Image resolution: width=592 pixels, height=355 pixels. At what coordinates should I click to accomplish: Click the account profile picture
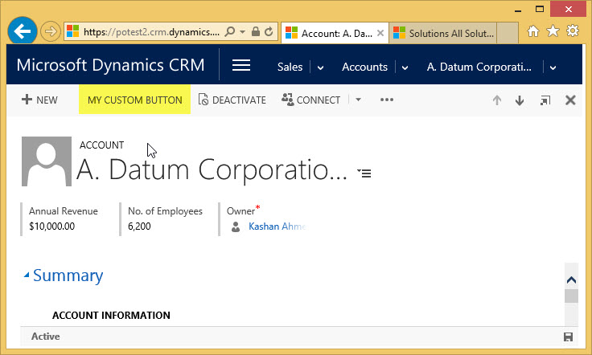coord(47,161)
